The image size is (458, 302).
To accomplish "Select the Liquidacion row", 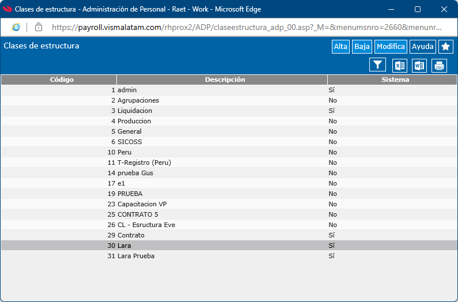I will click(x=229, y=111).
